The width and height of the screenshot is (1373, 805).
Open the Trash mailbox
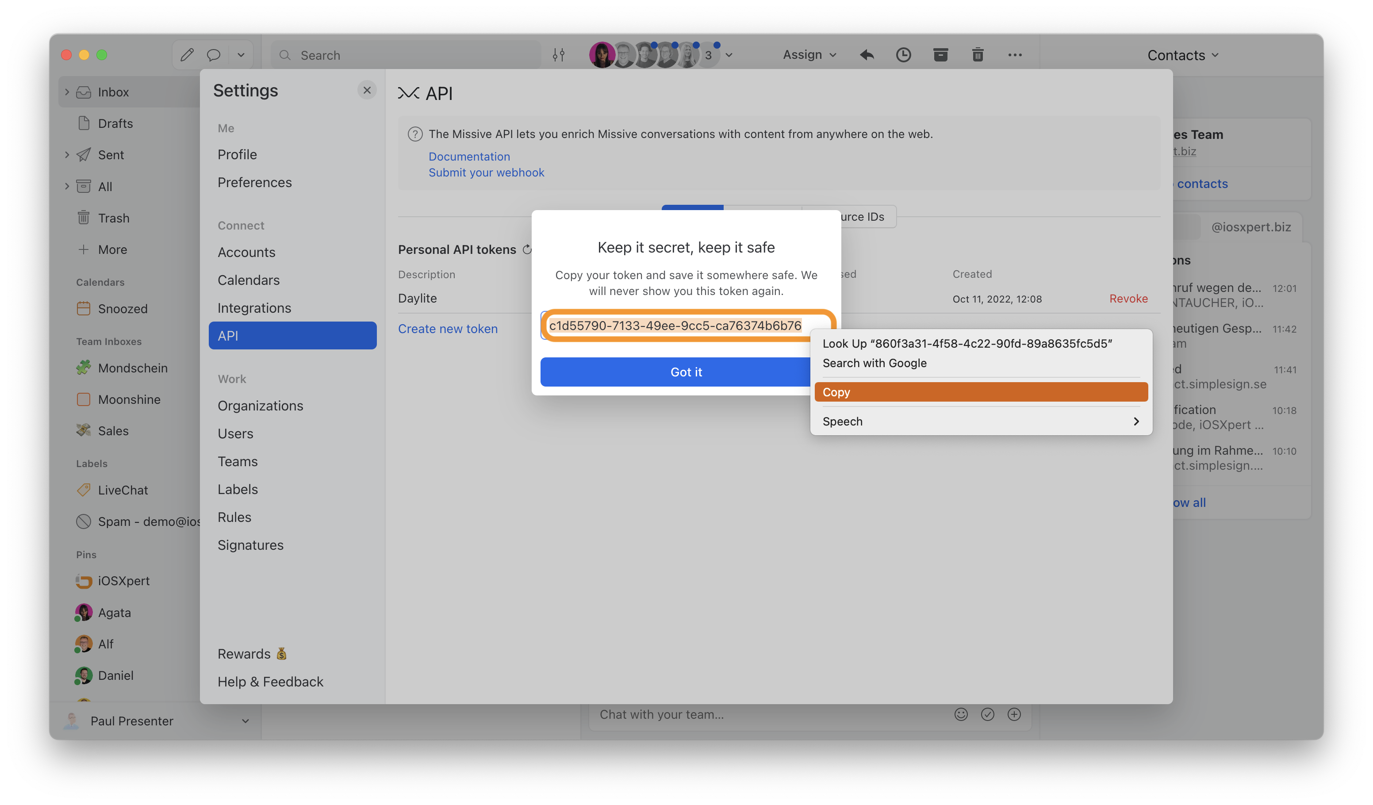coord(113,218)
